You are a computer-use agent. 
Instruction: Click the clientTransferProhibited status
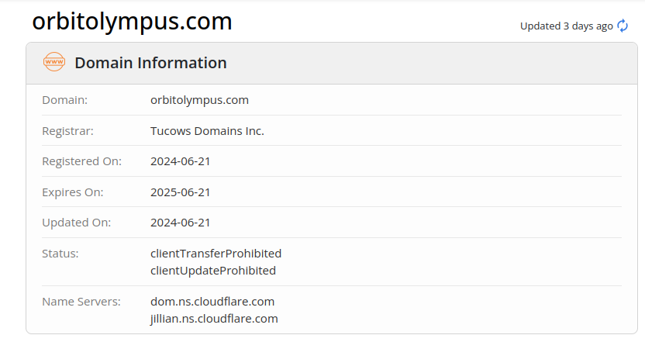pyautogui.click(x=216, y=254)
